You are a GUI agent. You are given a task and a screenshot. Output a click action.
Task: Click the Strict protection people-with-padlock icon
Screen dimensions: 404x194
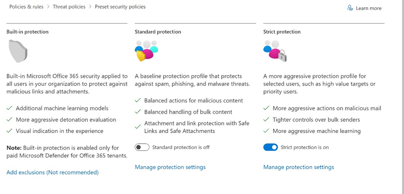point(275,51)
